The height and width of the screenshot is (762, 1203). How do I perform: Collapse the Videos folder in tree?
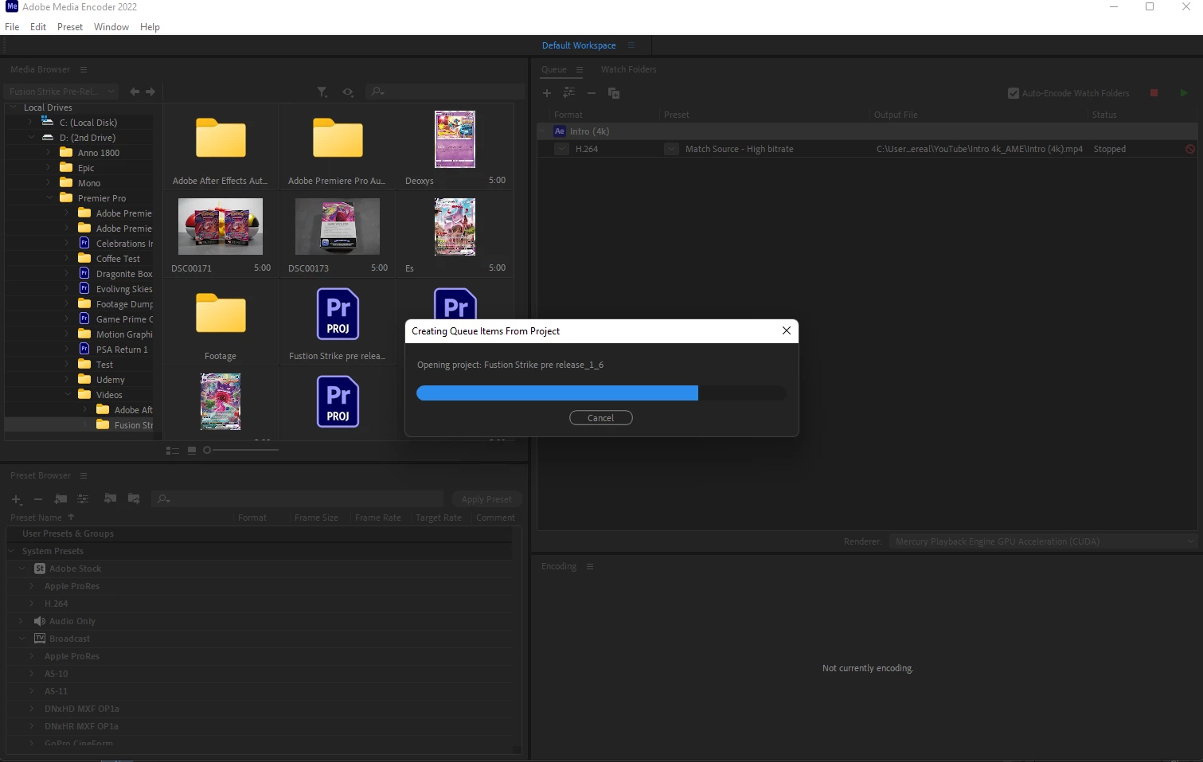[68, 395]
